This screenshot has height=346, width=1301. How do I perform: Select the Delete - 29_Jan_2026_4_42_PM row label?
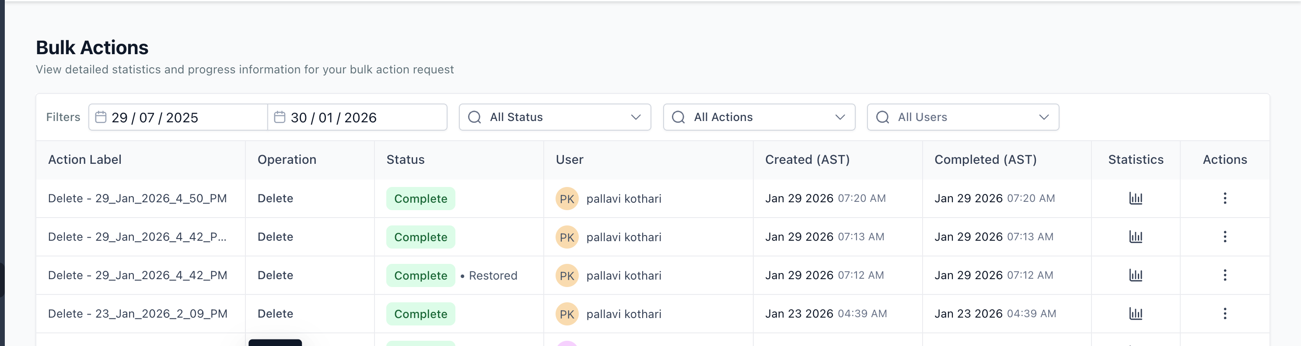tap(137, 275)
